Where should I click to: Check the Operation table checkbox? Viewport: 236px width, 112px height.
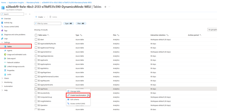(36, 105)
